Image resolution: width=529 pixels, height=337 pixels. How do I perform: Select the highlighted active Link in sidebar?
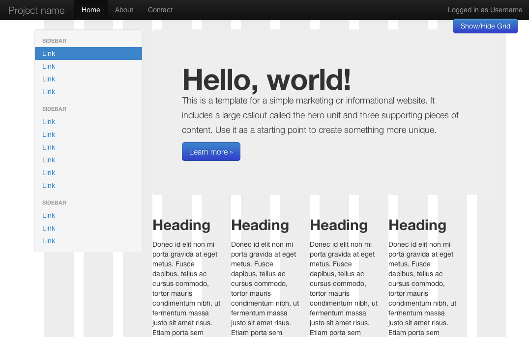[x=49, y=53]
